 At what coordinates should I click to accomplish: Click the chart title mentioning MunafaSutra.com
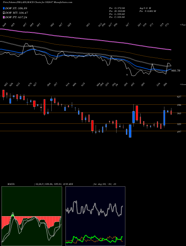point(38,2)
